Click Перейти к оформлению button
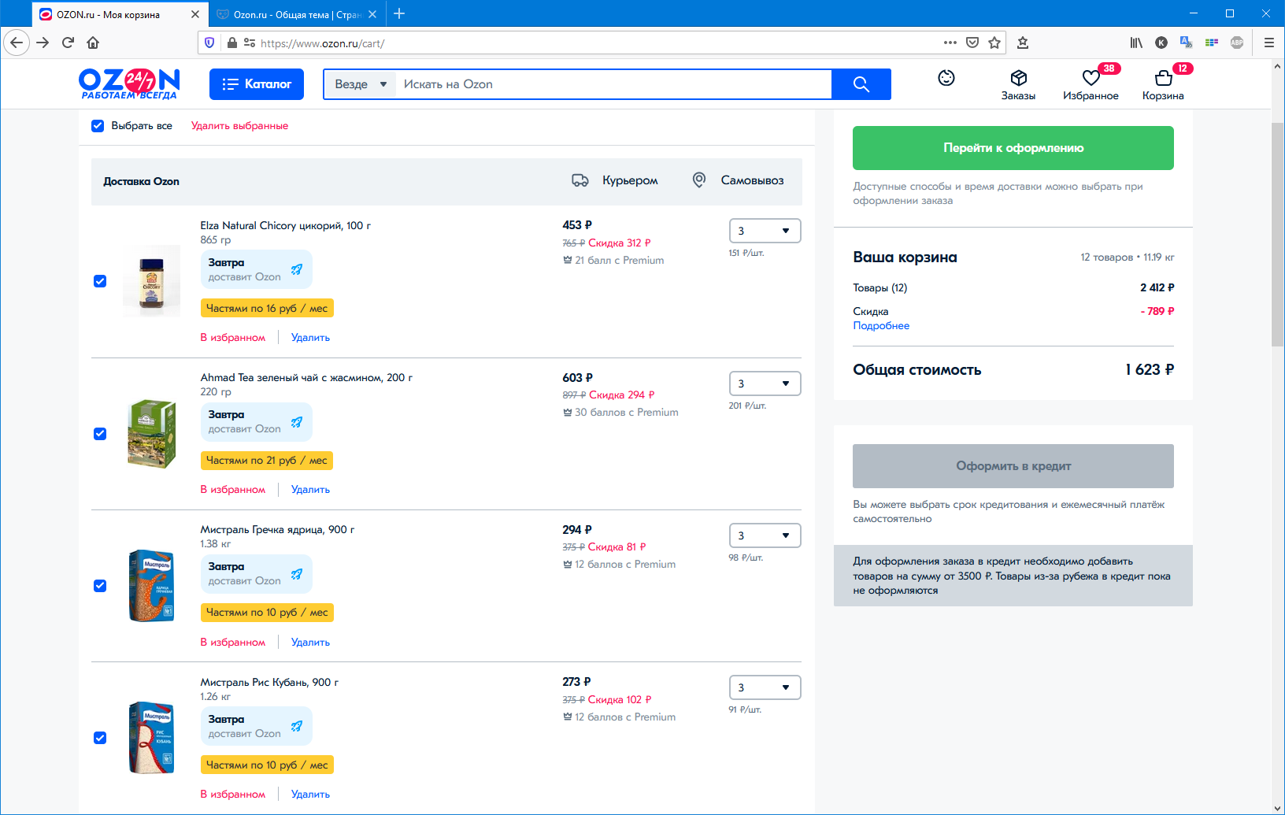Image resolution: width=1285 pixels, height=815 pixels. pos(1013,148)
